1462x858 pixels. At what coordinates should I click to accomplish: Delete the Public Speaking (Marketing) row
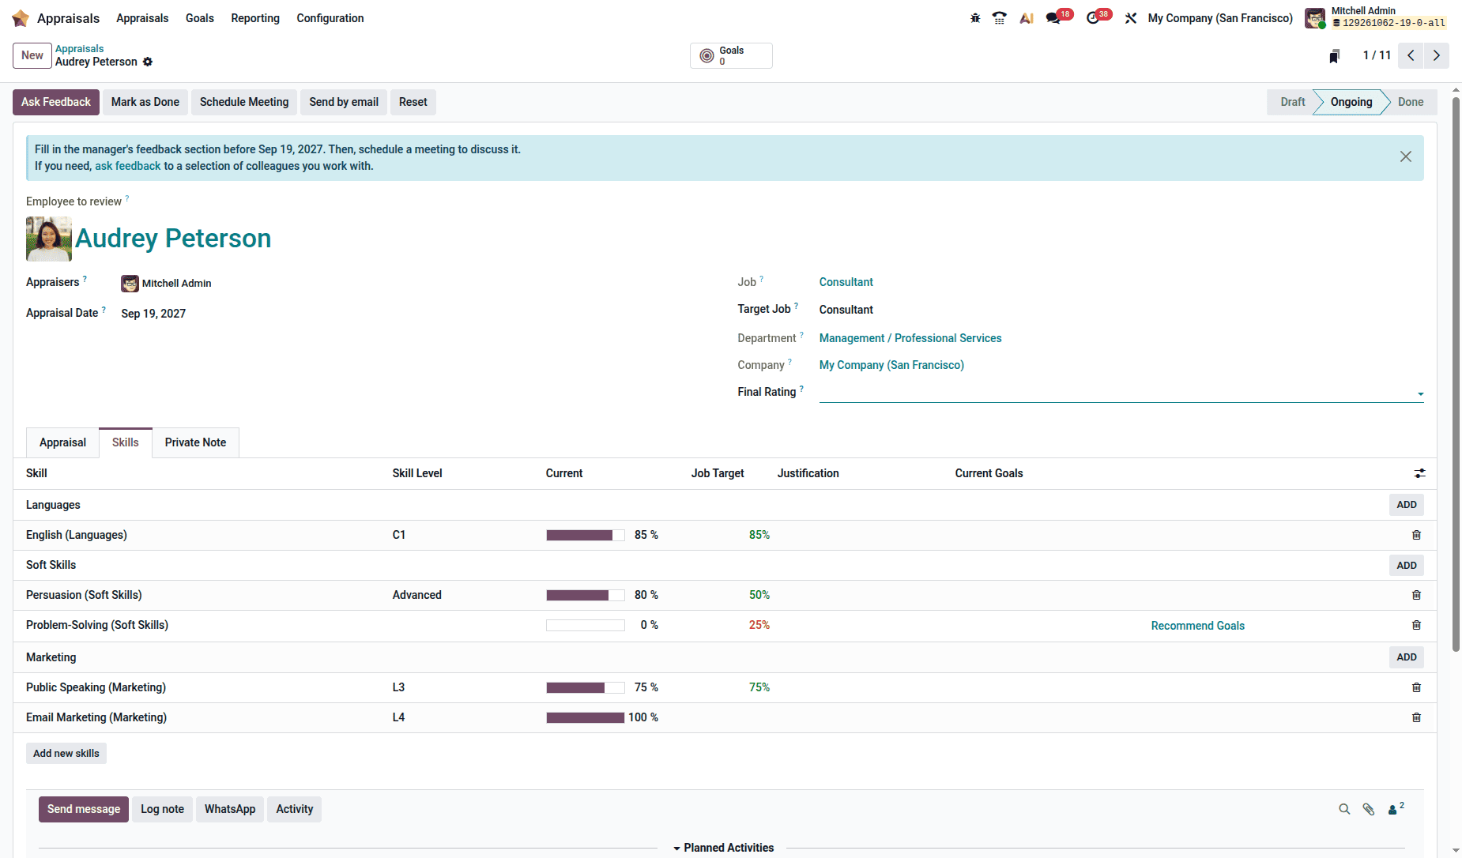pos(1416,687)
